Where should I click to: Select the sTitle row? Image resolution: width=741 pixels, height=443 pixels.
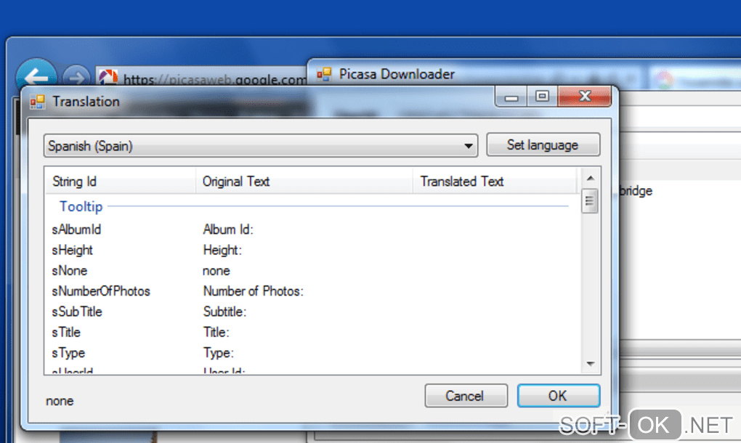pos(312,332)
